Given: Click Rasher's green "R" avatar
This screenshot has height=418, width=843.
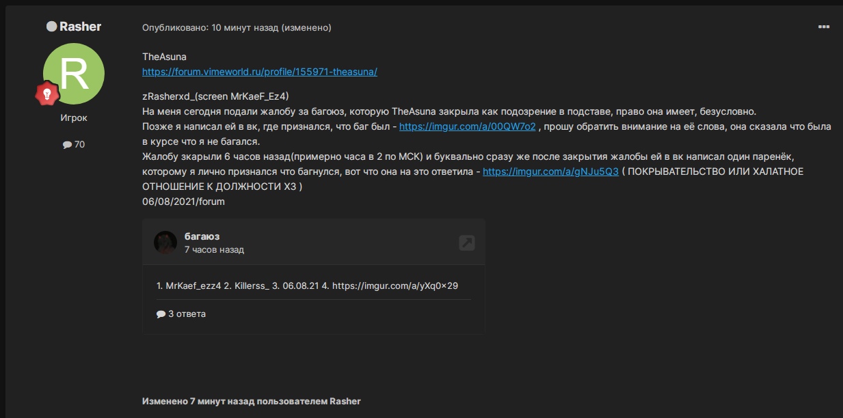Looking at the screenshot, I should click(74, 74).
